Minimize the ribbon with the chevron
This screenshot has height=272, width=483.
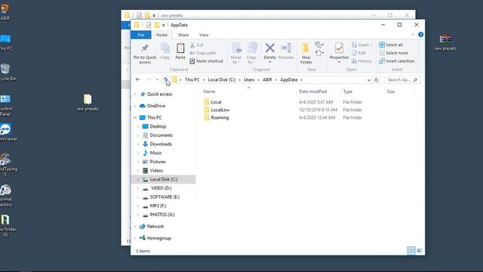[413, 35]
